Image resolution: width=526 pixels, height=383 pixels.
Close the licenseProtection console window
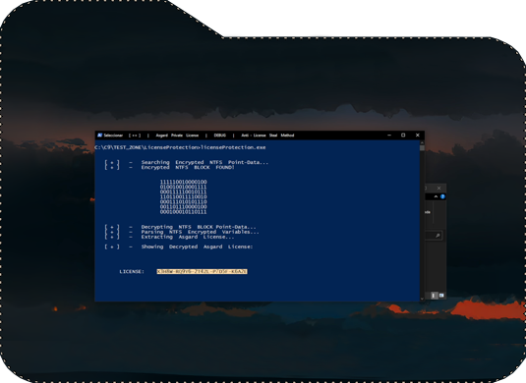coord(417,136)
